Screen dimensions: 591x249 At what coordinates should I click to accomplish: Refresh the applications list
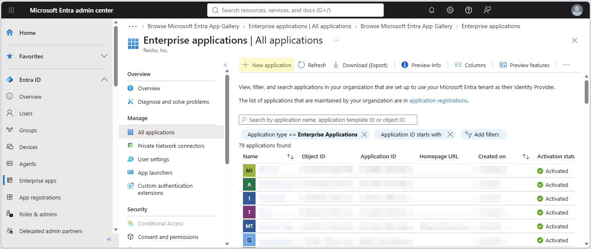pyautogui.click(x=312, y=65)
